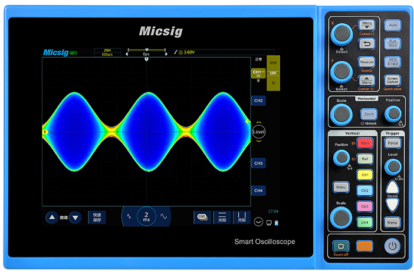The height and width of the screenshot is (274, 414).
Task: Shift horizontal position left with arrow
Action: tap(127, 54)
